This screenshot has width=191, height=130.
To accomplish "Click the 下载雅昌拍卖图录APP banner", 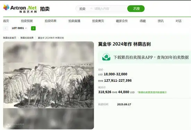I will pos(144,57).
